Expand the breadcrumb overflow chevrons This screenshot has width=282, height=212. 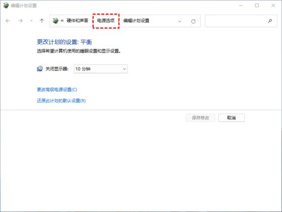62,21
